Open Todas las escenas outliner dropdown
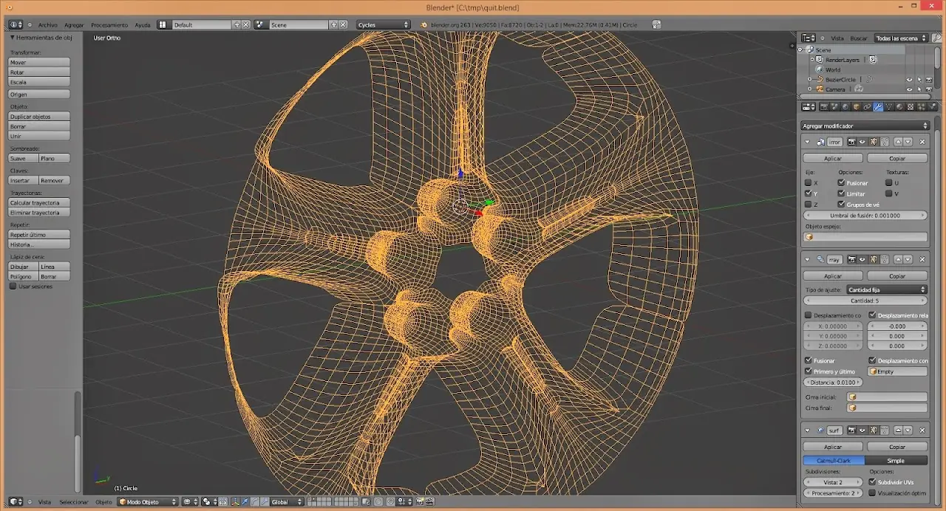Viewport: 946px width, 511px height. (901, 38)
